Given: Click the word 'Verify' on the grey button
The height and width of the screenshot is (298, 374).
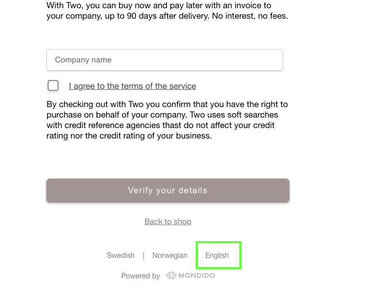Looking at the screenshot, I should 140,190.
